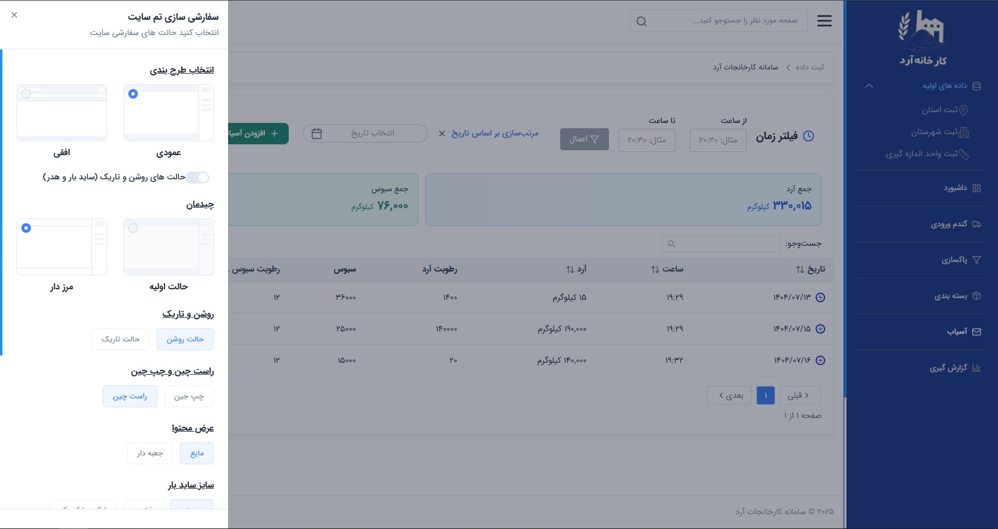Choose حالت تاریک dark mode
This screenshot has width=998, height=529.
pos(121,339)
